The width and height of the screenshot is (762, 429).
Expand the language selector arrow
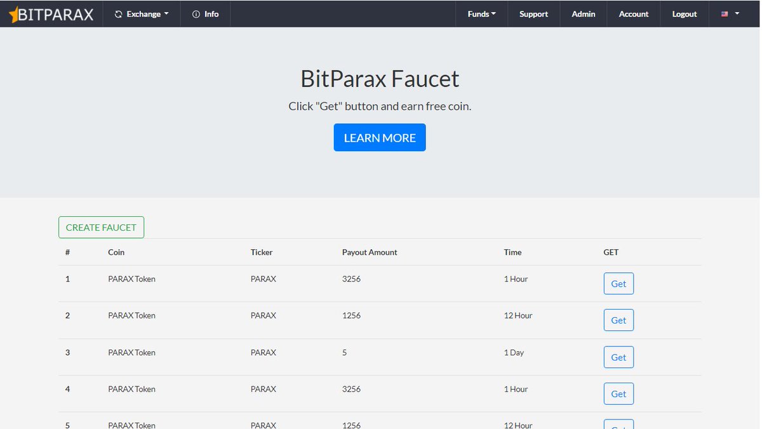click(x=737, y=14)
